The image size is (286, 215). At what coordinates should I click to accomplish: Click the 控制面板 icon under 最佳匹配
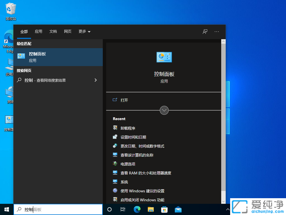(21, 56)
